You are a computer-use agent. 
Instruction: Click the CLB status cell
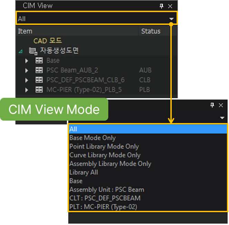click(x=145, y=80)
